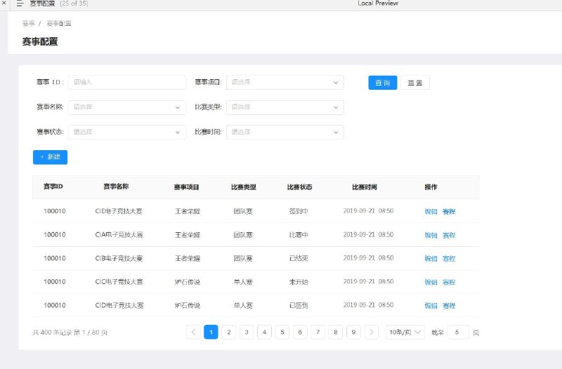The width and height of the screenshot is (562, 369).
Task: Click the 赛事名称 column header
Action: tap(116, 187)
